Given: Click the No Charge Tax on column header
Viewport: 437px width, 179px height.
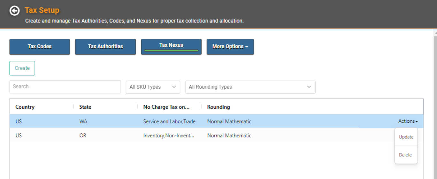Looking at the screenshot, I should pos(166,107).
